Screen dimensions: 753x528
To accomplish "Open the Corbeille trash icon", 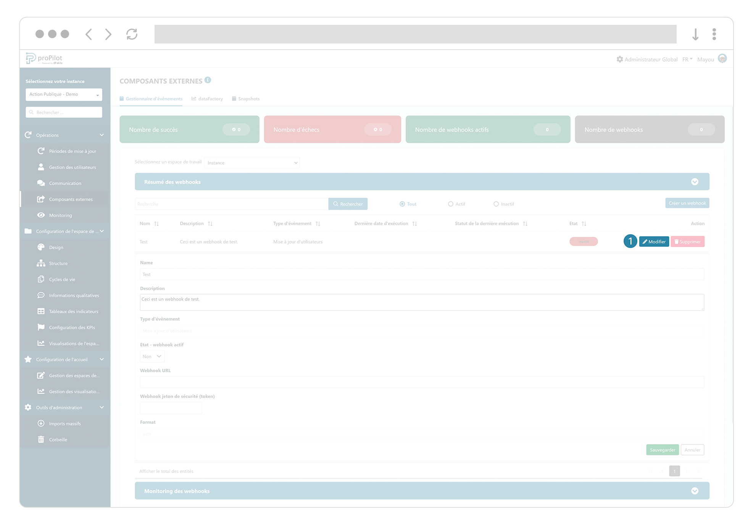I will [41, 439].
